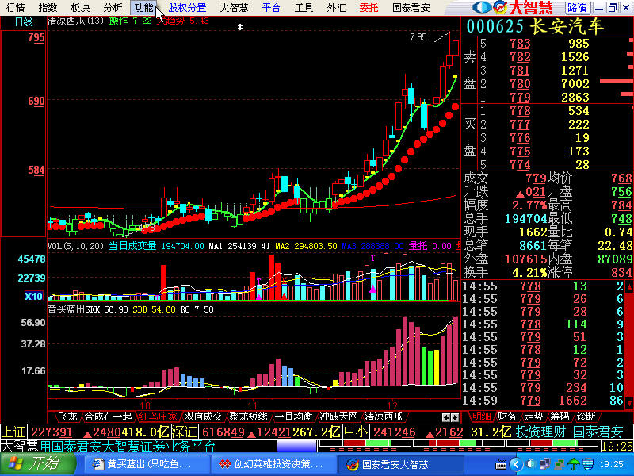
Task: Open the 平台 menu
Action: pyautogui.click(x=271, y=8)
